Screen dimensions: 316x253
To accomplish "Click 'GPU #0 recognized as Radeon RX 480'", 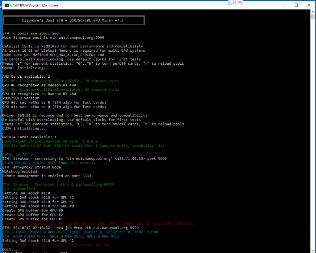I will coord(39,85).
